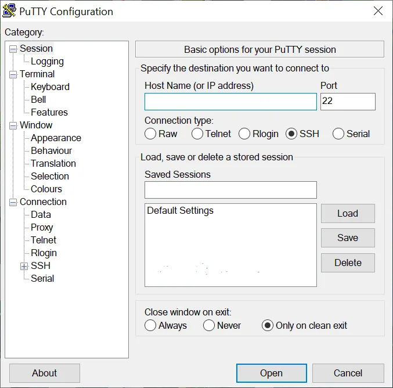Click the Load button
Viewport: 393px width, 388px height.
[x=348, y=213]
